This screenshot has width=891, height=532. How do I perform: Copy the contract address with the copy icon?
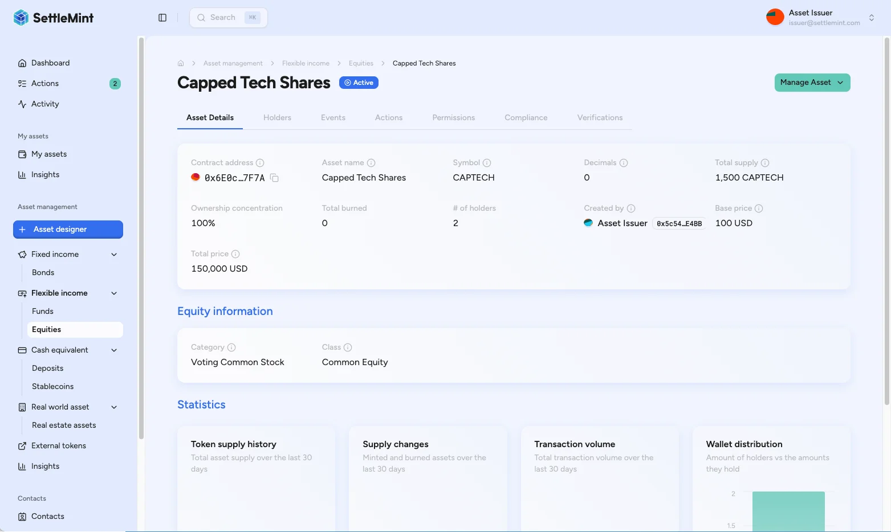tap(274, 178)
